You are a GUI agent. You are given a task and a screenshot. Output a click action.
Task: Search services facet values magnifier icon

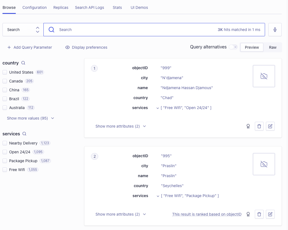click(x=24, y=134)
